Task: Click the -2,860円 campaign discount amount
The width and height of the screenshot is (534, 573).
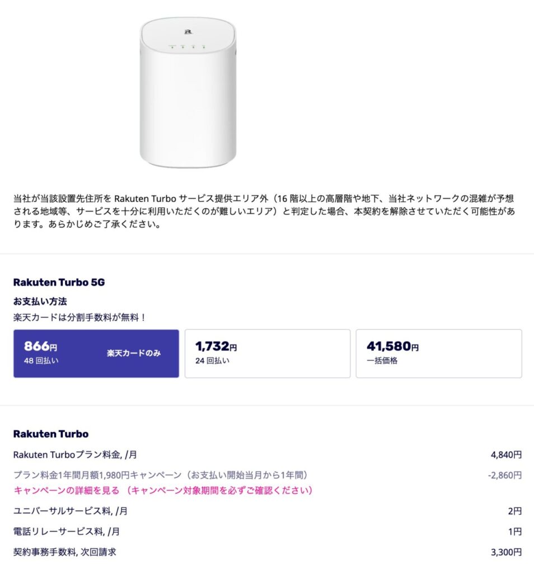Action: coord(504,475)
